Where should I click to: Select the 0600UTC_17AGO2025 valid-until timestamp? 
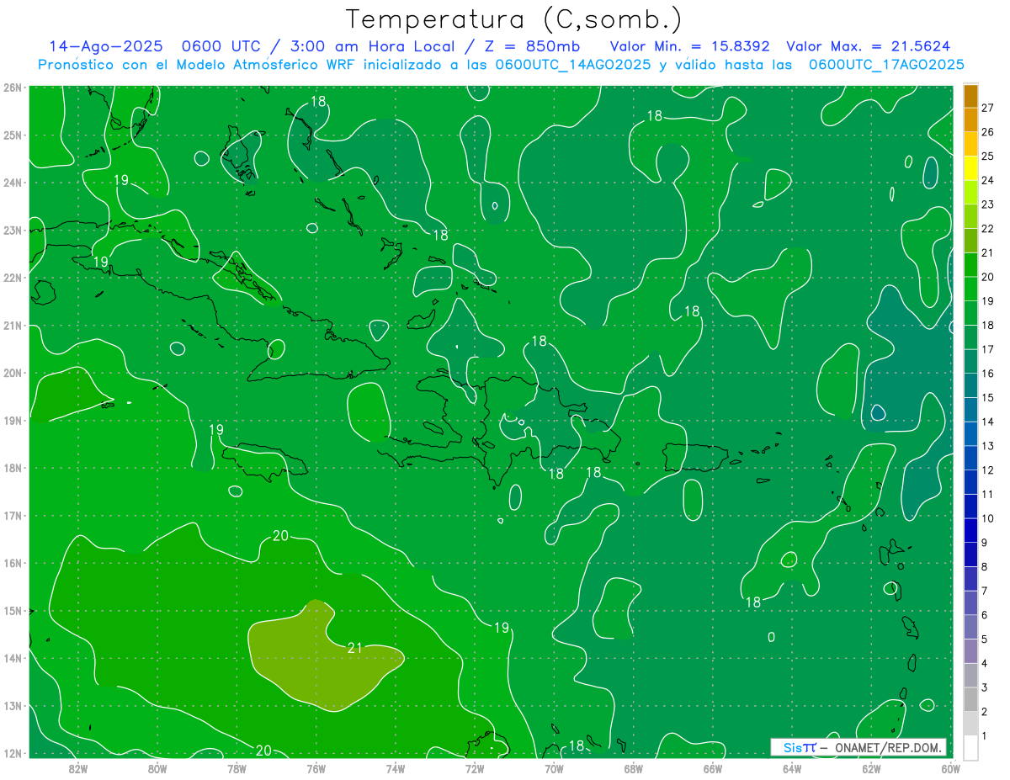point(886,65)
